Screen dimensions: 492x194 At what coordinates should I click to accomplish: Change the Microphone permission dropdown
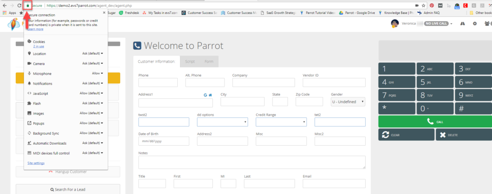(x=97, y=74)
